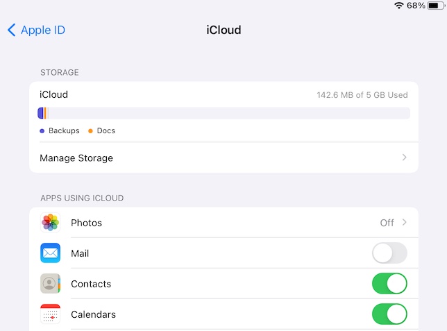Click the Backups legend label
The width and height of the screenshot is (447, 331).
click(x=64, y=130)
